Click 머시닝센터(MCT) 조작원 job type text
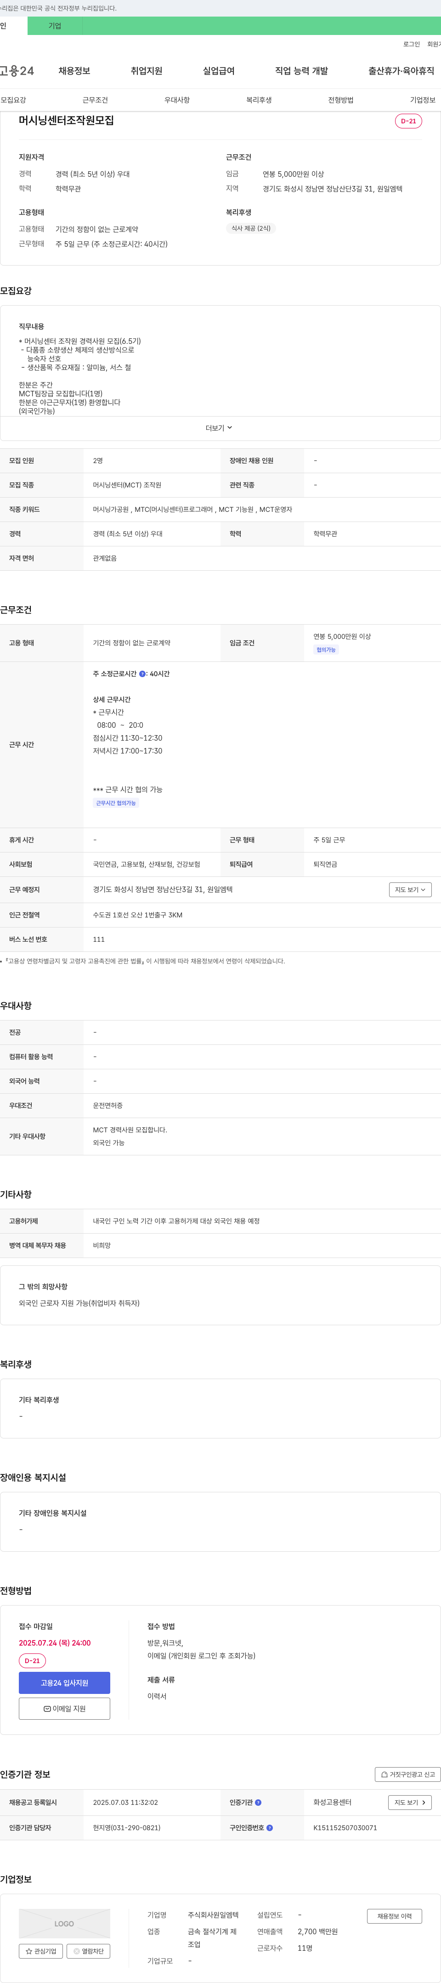This screenshot has height=1983, width=441. [x=127, y=485]
